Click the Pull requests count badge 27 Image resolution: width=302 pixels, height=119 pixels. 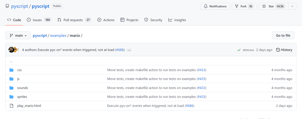pyautogui.click(x=88, y=20)
